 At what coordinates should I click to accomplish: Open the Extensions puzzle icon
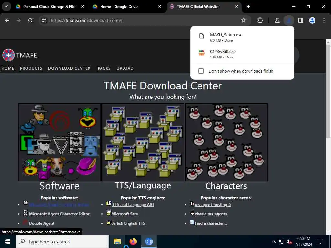260,20
